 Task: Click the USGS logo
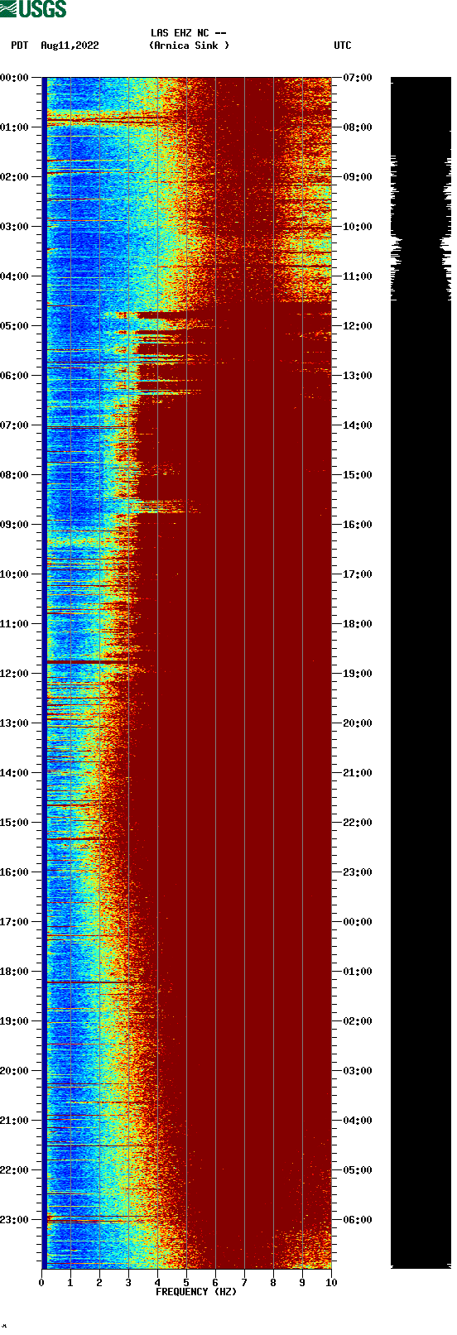(x=33, y=9)
